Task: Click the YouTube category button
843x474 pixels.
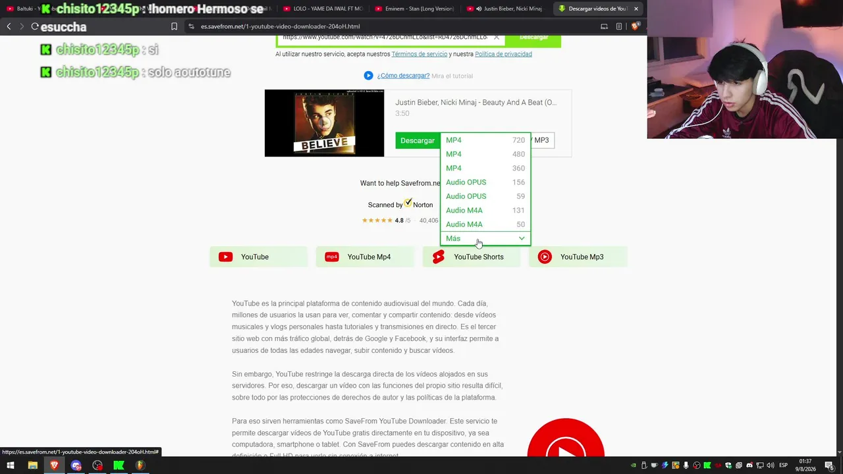Action: tap(258, 257)
